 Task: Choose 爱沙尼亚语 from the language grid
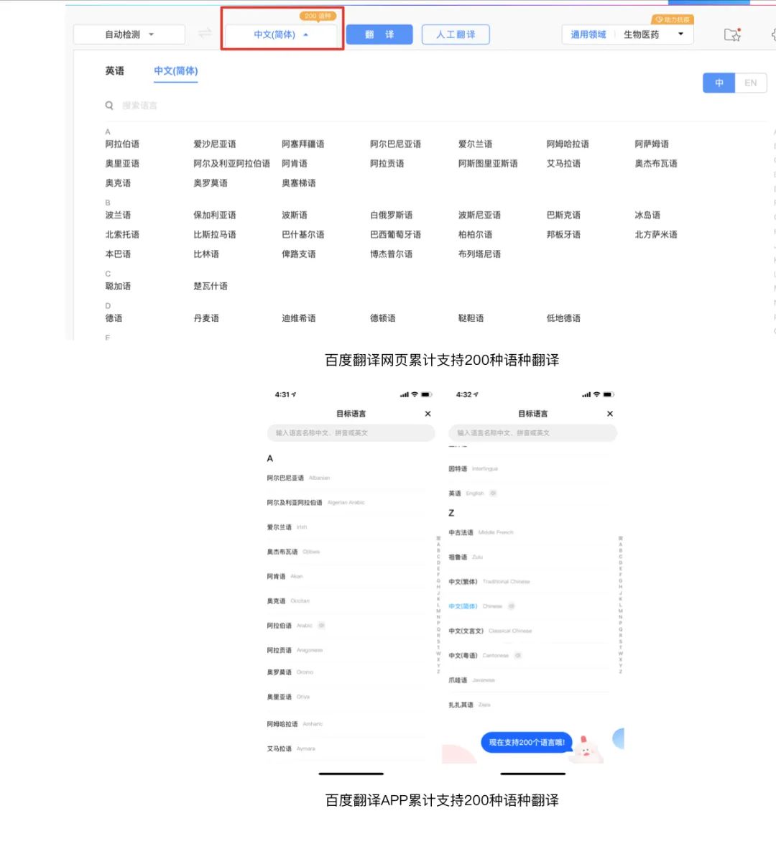215,144
